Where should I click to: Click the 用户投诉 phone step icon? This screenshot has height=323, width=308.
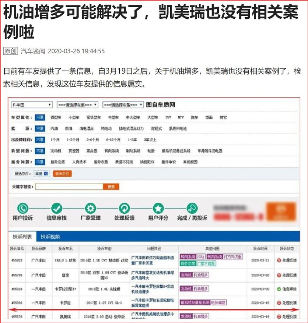click(22, 208)
